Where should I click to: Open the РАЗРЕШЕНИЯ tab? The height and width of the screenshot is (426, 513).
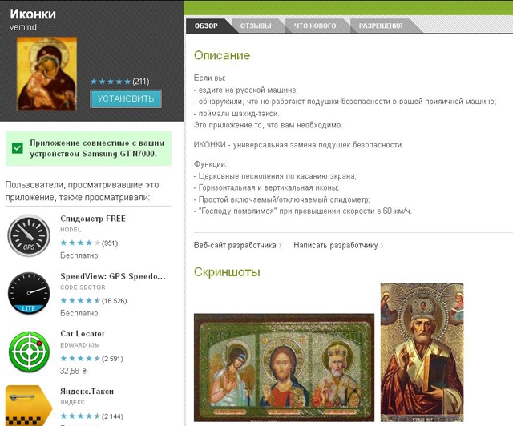381,26
